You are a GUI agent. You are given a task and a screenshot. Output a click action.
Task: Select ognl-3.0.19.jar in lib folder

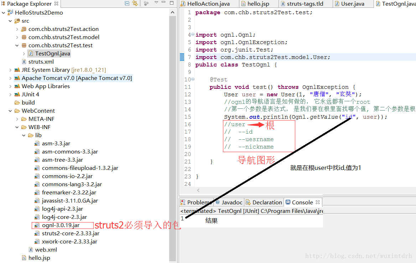click(61, 225)
